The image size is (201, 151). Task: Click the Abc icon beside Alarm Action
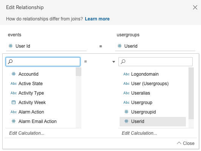(14, 112)
